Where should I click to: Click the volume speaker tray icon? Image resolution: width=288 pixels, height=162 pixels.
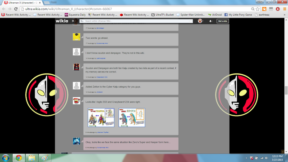click(x=266, y=158)
